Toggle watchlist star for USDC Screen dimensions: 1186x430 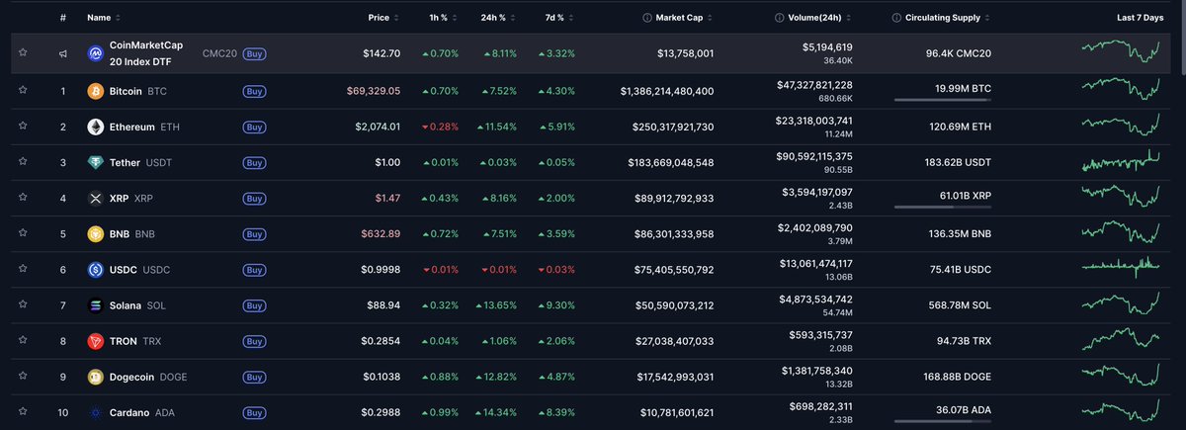[23, 270]
